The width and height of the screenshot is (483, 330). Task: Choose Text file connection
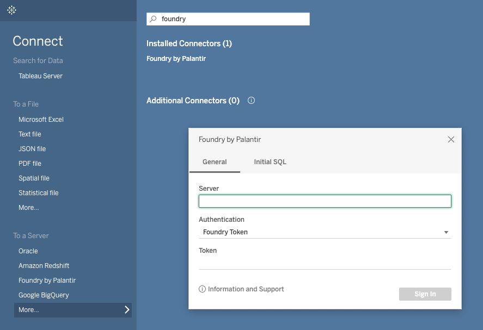coord(29,134)
